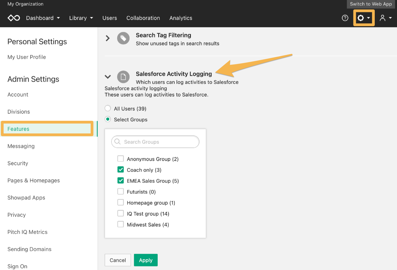The width and height of the screenshot is (397, 270).
Task: Open Pages & Homepages settings
Action: tap(34, 180)
